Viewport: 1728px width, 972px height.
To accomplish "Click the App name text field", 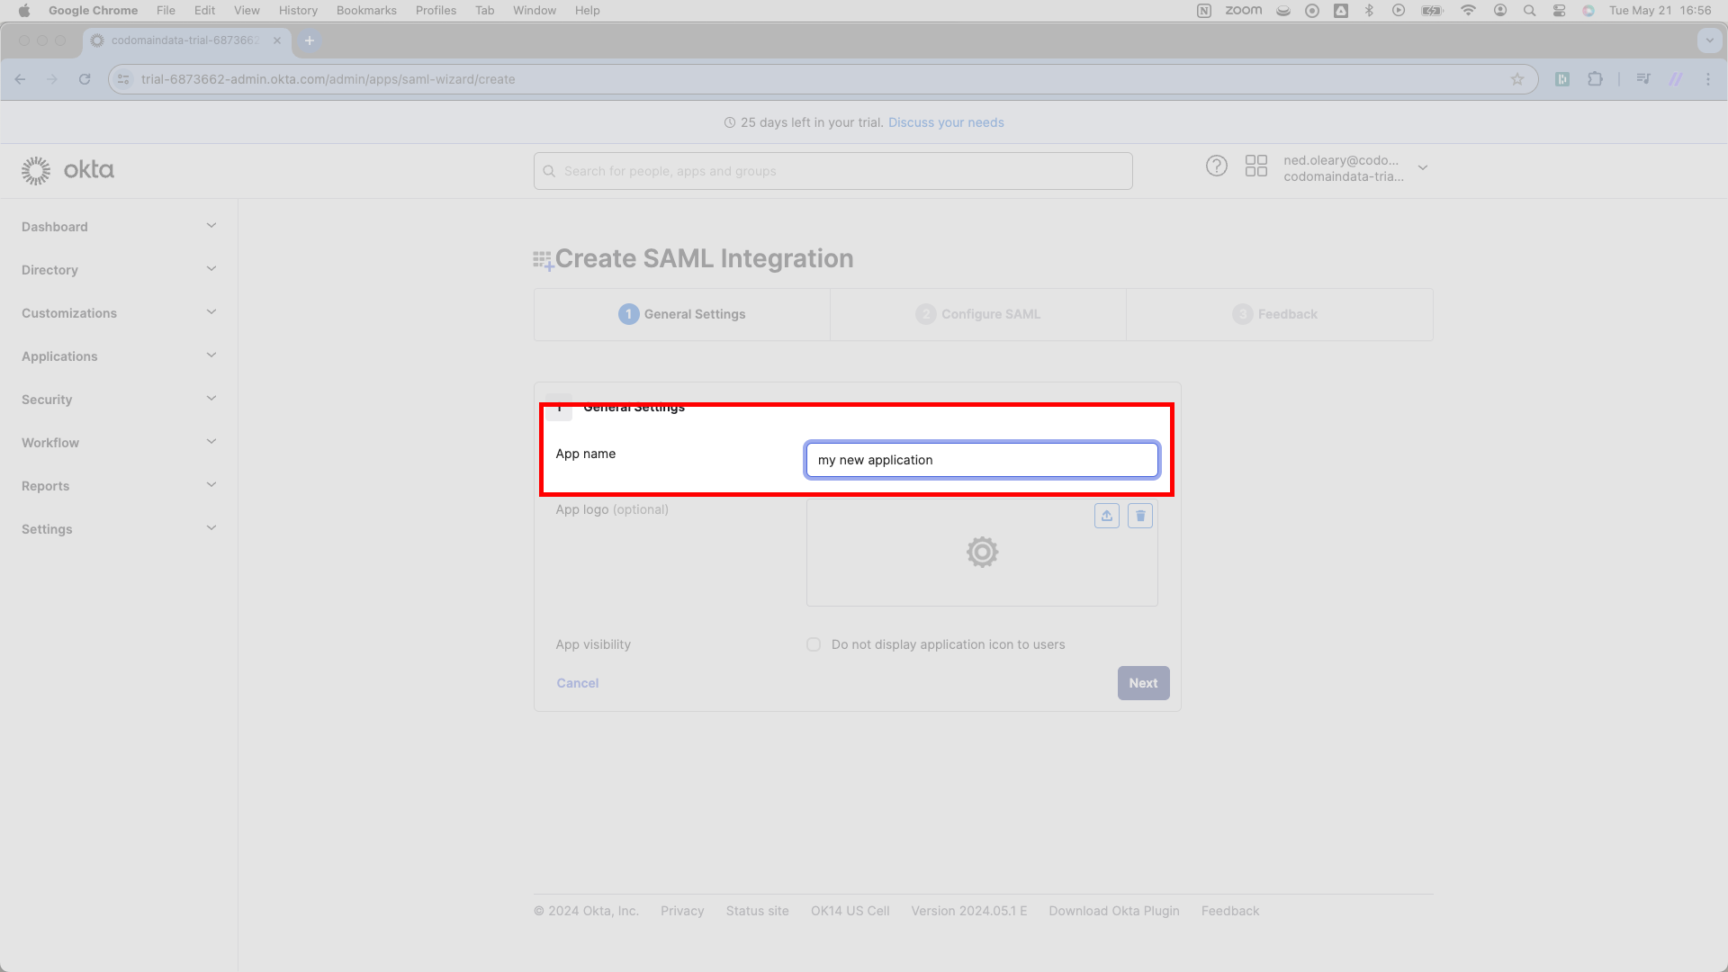I will pyautogui.click(x=982, y=460).
